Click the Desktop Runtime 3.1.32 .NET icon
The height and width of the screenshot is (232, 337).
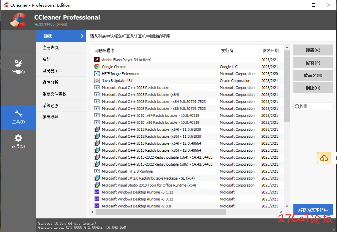(x=97, y=192)
